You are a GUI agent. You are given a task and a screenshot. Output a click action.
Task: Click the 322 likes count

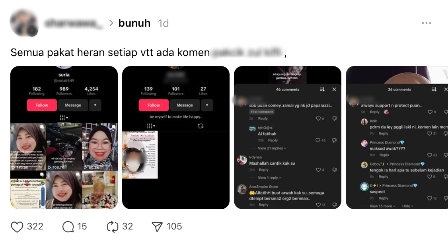35,226
